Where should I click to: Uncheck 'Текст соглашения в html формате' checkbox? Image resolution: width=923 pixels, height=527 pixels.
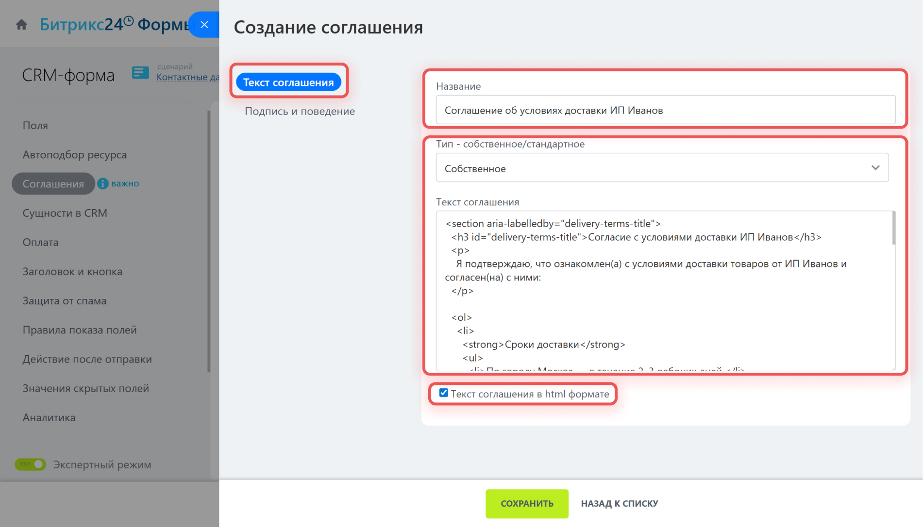tap(444, 393)
